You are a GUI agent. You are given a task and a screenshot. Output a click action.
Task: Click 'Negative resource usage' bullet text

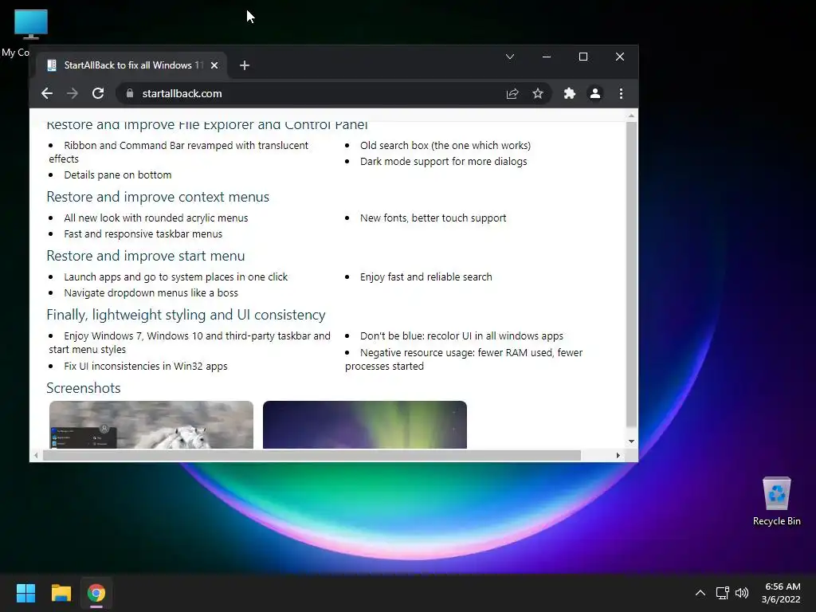point(464,359)
